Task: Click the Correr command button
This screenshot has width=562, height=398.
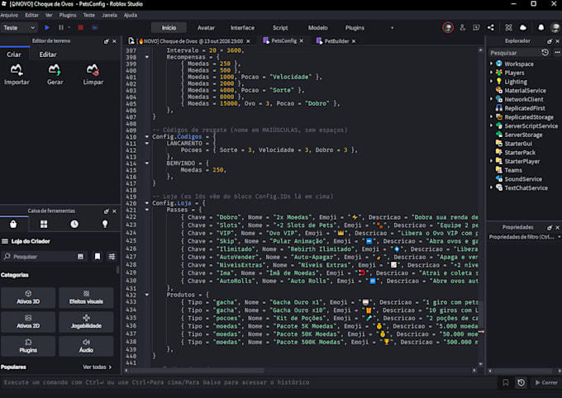Action: click(x=546, y=382)
